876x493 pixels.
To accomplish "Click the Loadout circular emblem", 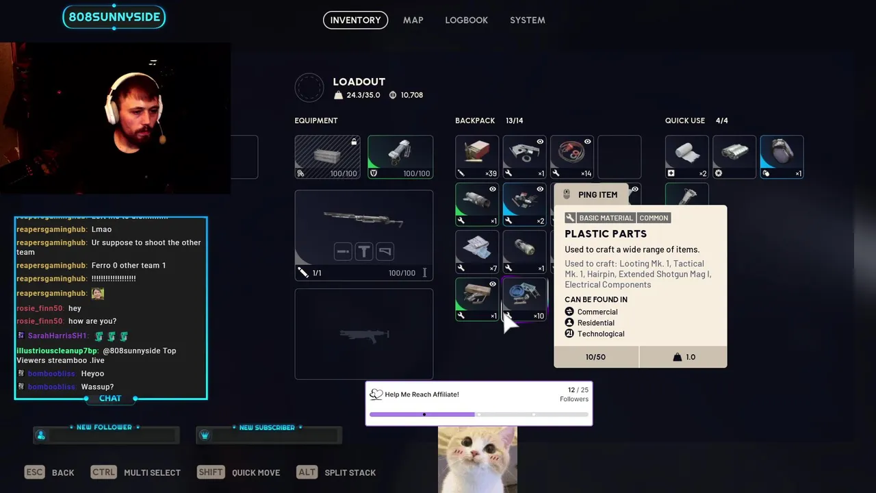I will (x=309, y=88).
